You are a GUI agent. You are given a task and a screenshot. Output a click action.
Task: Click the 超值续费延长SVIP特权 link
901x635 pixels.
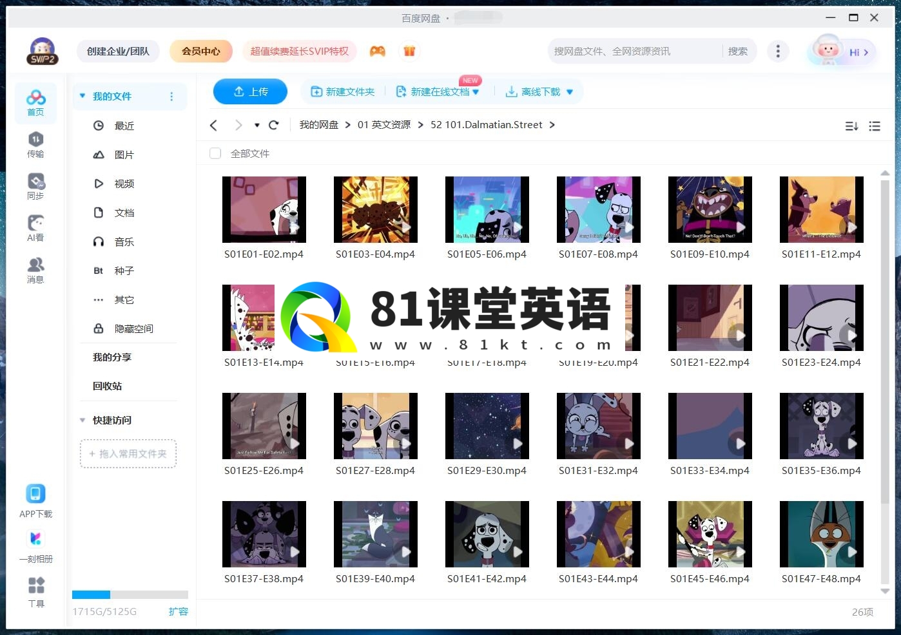[300, 51]
